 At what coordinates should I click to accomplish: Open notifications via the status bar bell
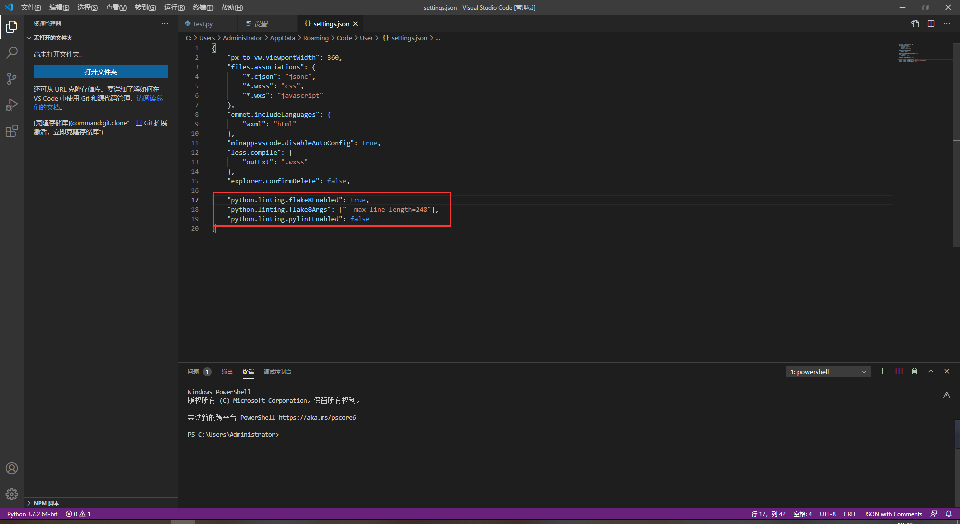pos(949,514)
